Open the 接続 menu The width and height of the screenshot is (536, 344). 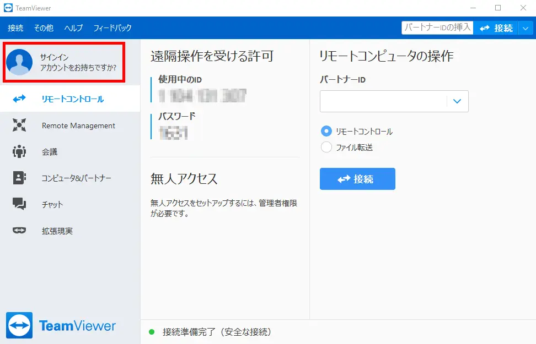tap(15, 28)
